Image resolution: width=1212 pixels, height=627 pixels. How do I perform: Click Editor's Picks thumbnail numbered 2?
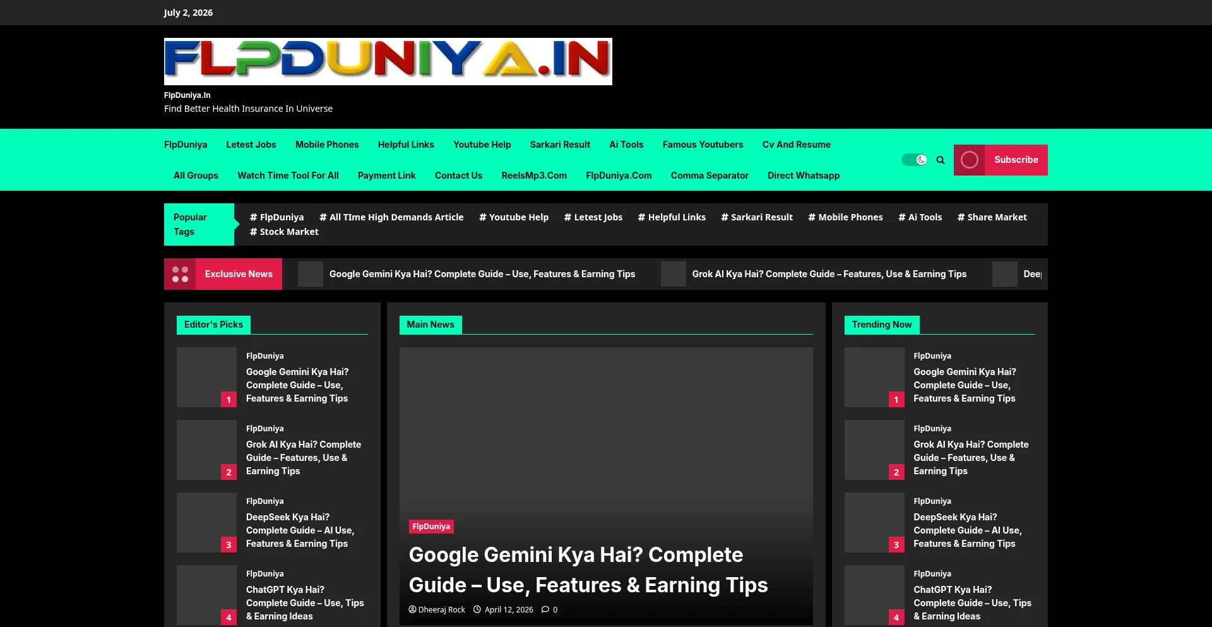click(206, 450)
